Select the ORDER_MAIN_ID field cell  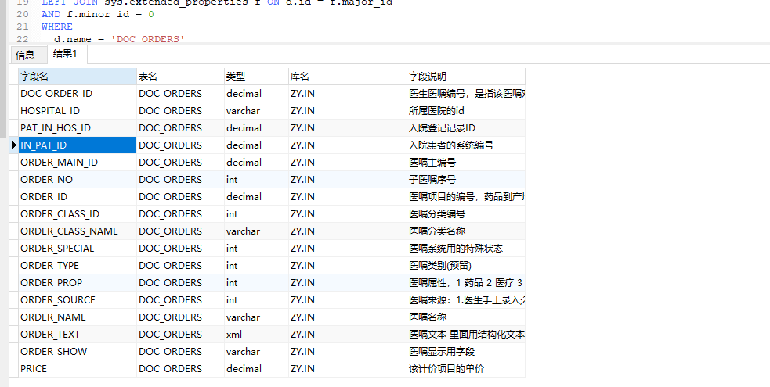click(x=78, y=162)
